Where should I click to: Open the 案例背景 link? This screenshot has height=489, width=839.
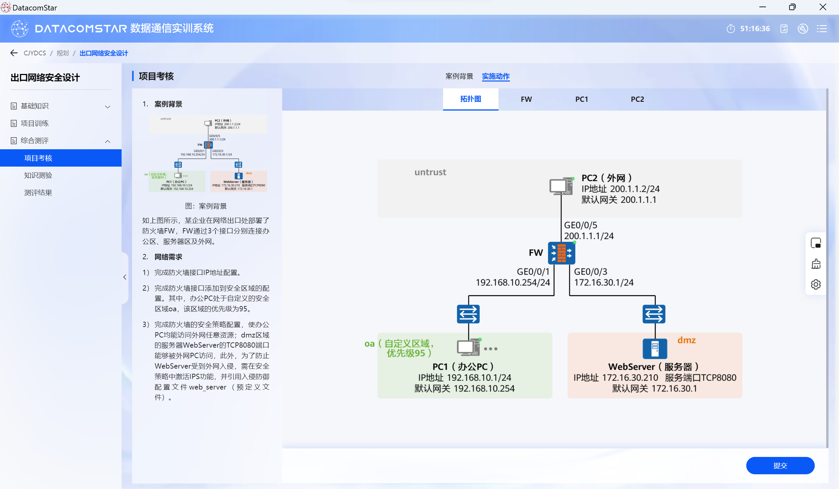point(459,76)
